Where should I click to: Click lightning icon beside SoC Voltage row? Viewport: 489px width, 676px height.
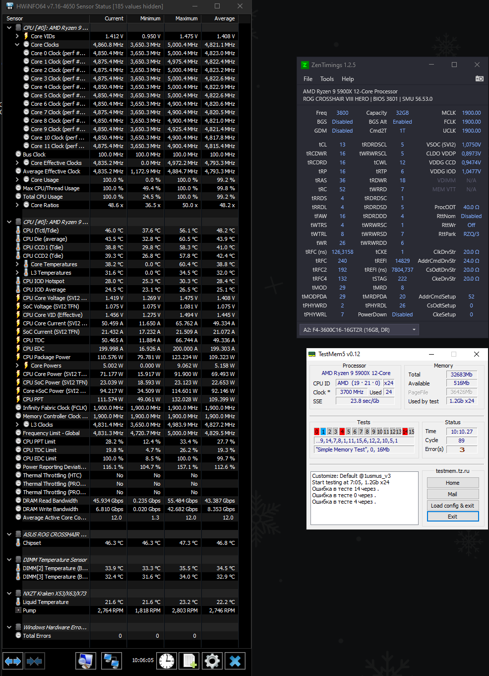point(18,306)
